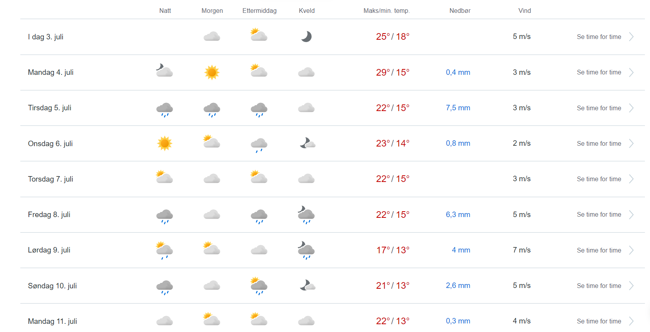Click the sun icon for Onsdag 6. juli night
Image resolution: width=650 pixels, height=332 pixels.
[165, 143]
